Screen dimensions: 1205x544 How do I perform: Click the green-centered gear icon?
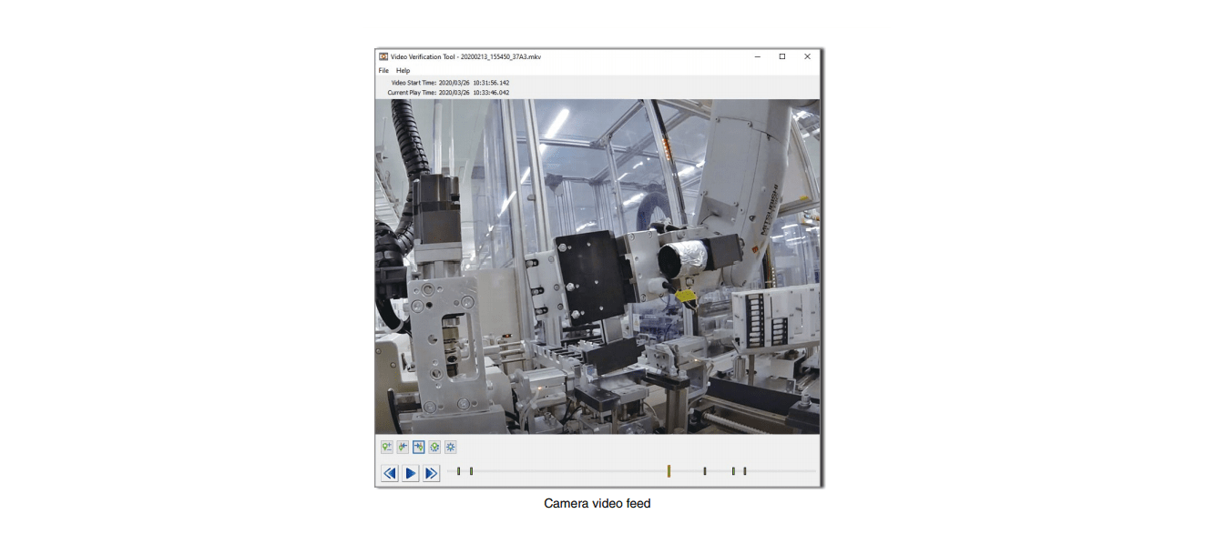pos(434,447)
